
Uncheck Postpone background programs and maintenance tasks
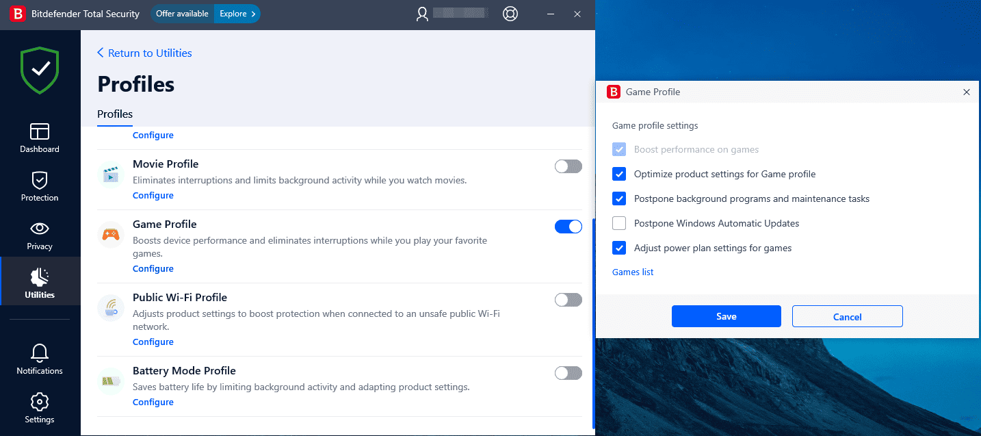619,198
